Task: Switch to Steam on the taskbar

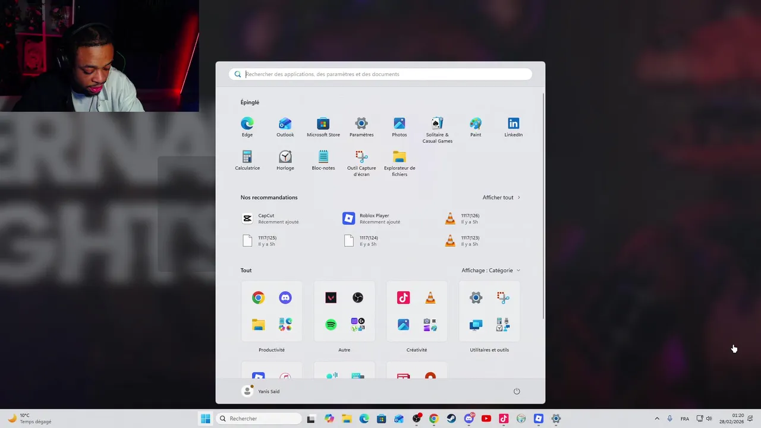Action: (x=451, y=418)
